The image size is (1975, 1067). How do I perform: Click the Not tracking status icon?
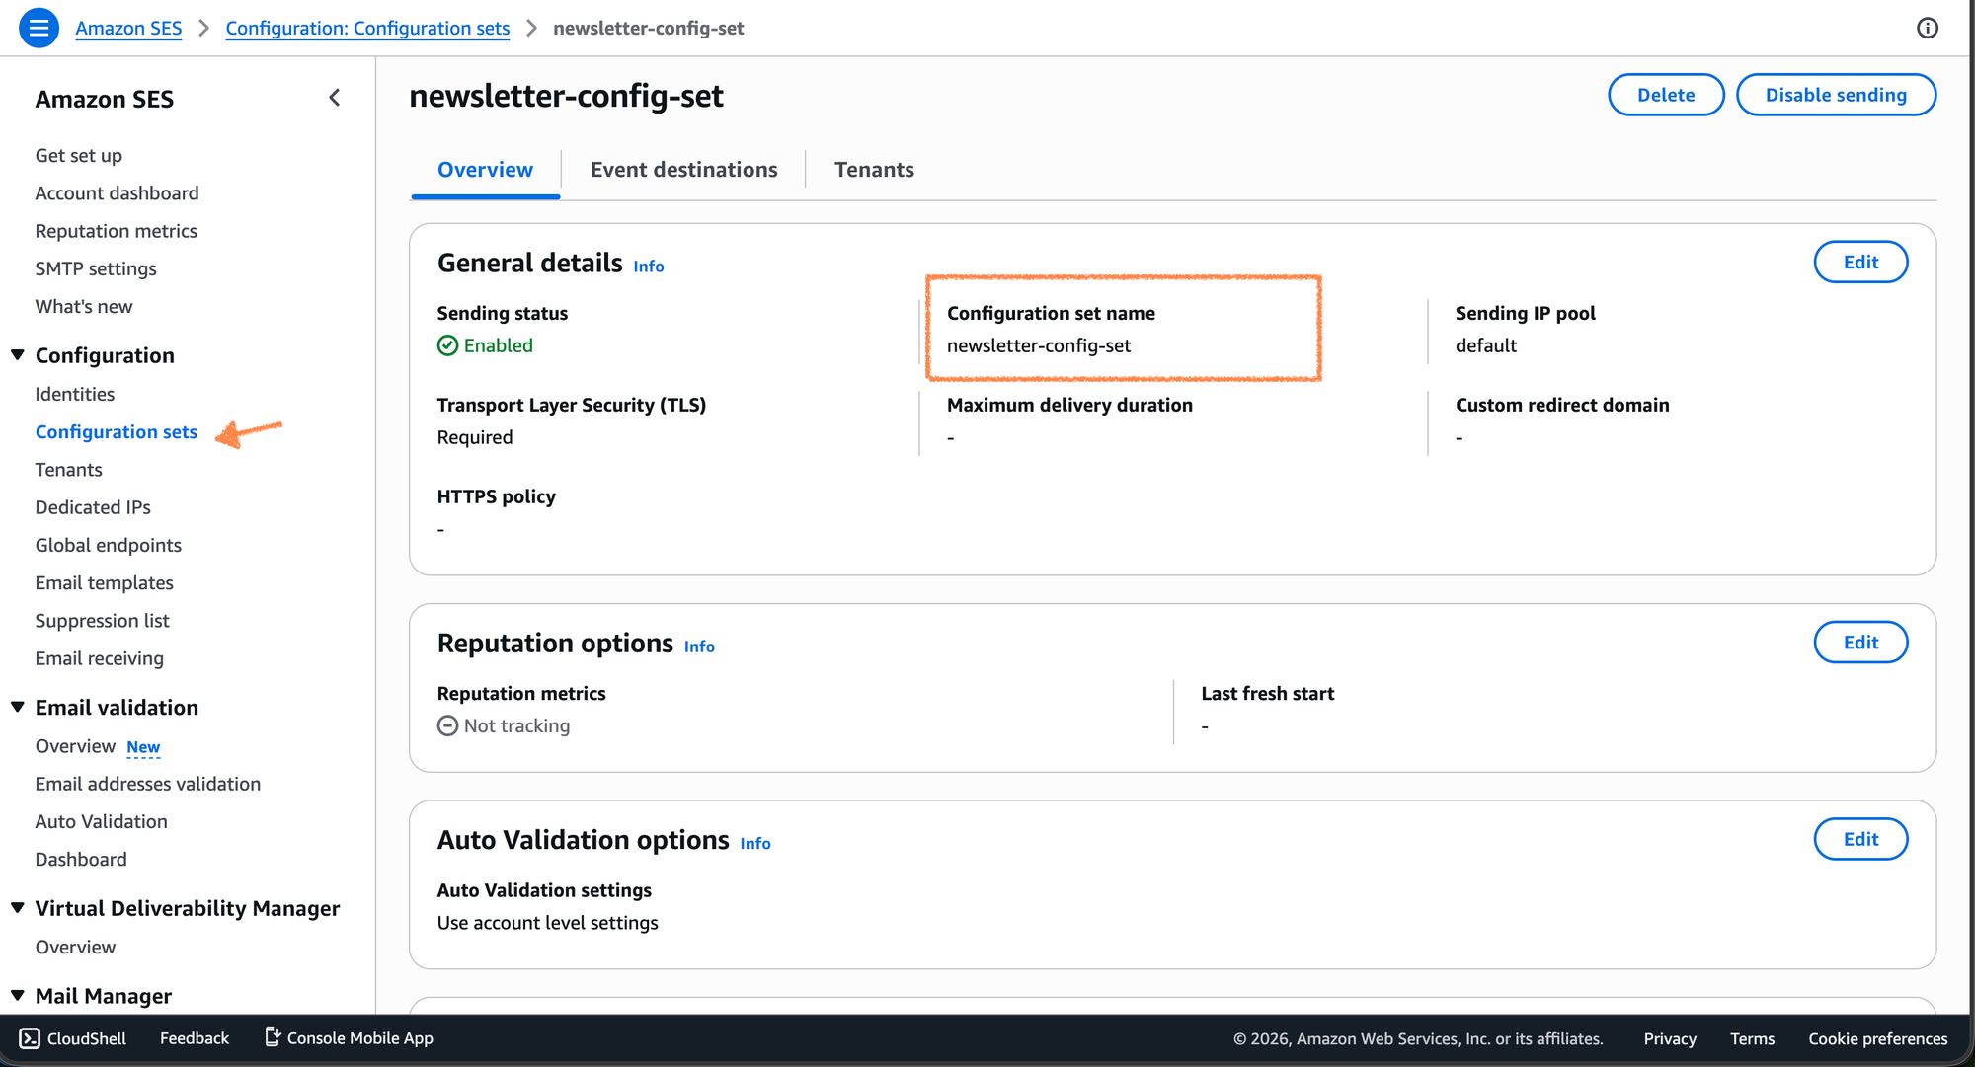coord(447,725)
